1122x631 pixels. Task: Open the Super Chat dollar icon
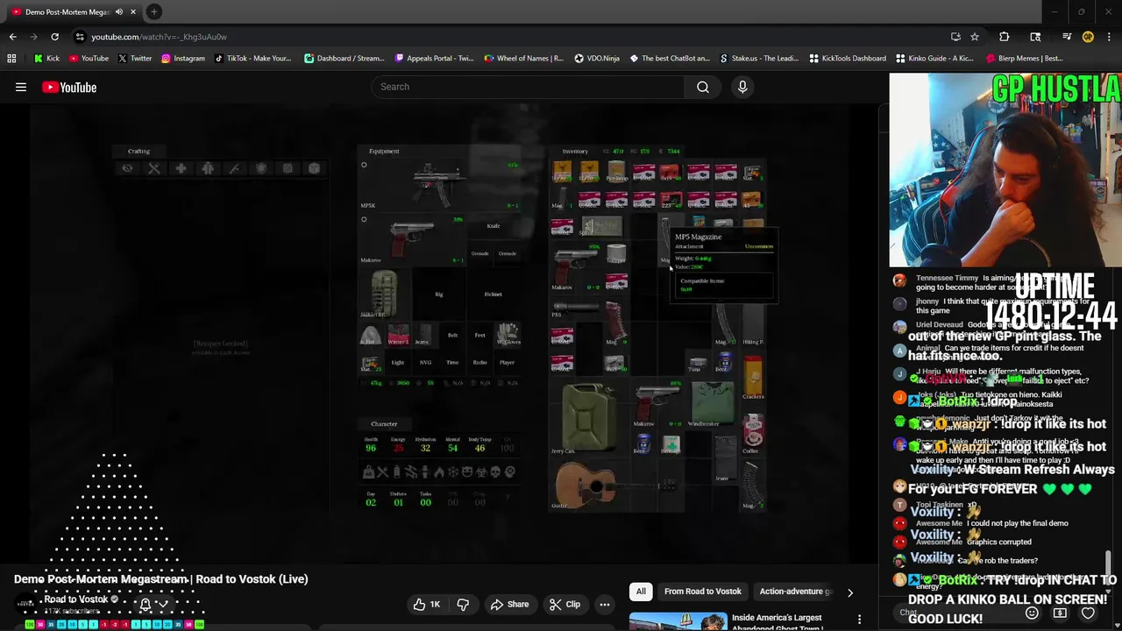(x=1060, y=613)
